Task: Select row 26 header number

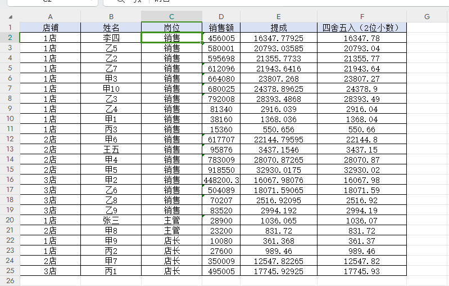Action: coord(10,281)
